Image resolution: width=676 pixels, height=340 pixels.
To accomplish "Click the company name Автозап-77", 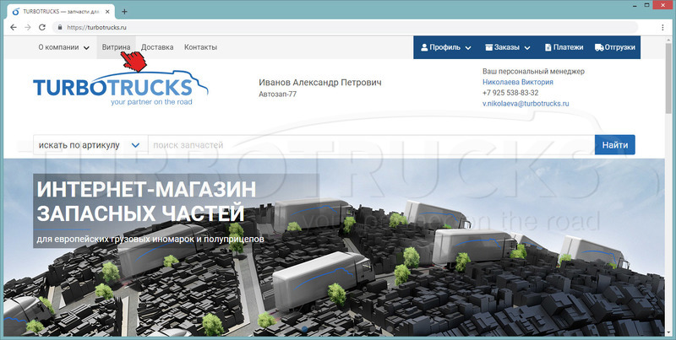I will pyautogui.click(x=278, y=94).
